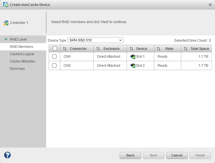Screen dimensions: 215x163
Task: Click the Slot 2 drive icon
Action: point(133,66)
